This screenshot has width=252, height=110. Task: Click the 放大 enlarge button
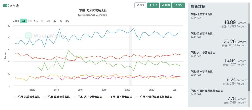tap(178, 5)
